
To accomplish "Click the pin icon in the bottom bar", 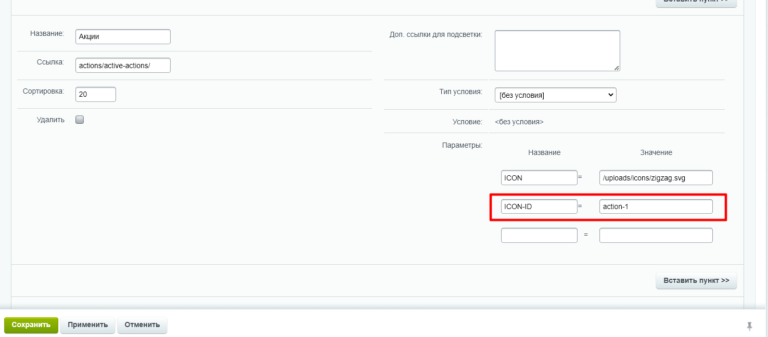I will coord(749,326).
